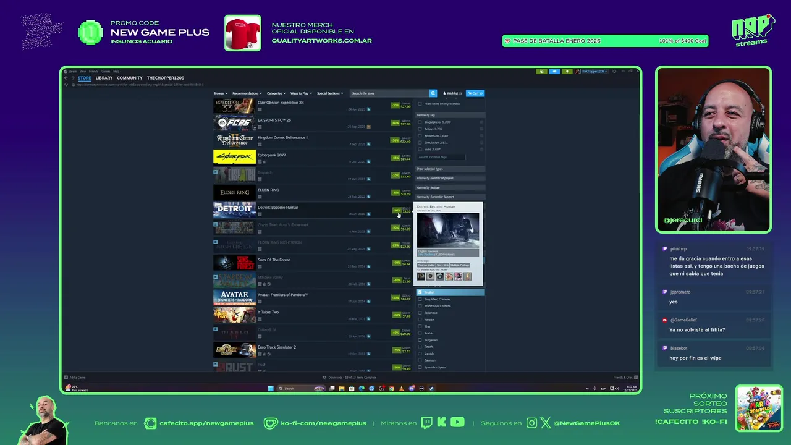Click the Steam store search magnifier button

pos(433,93)
